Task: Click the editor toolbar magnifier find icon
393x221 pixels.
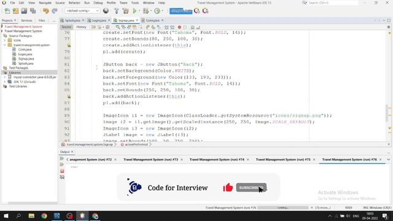Action: [117, 27]
